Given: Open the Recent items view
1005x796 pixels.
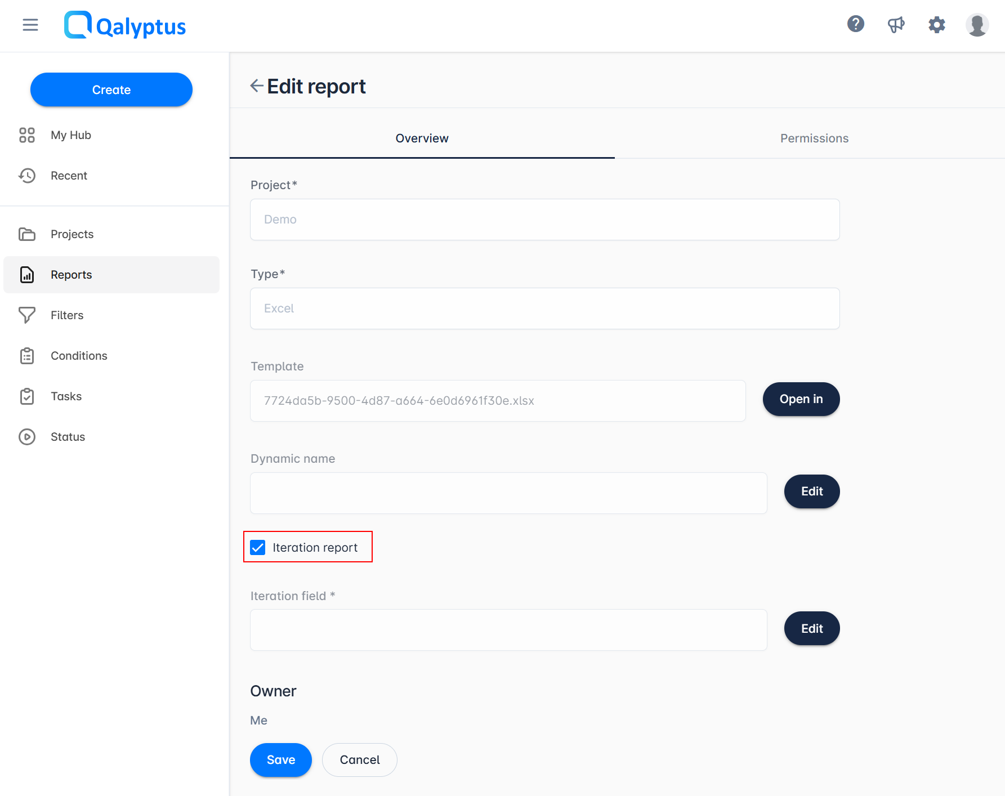Looking at the screenshot, I should [69, 176].
